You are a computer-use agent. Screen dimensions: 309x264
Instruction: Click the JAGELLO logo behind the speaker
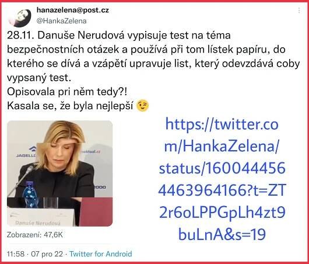pos(27,152)
